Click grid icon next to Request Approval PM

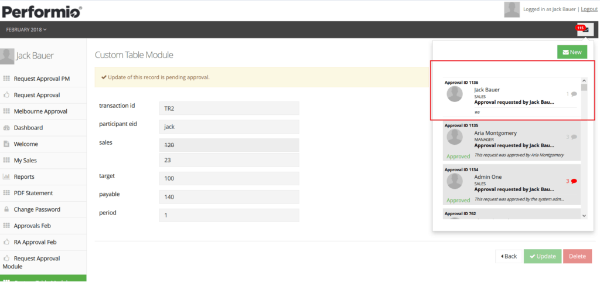click(6, 79)
